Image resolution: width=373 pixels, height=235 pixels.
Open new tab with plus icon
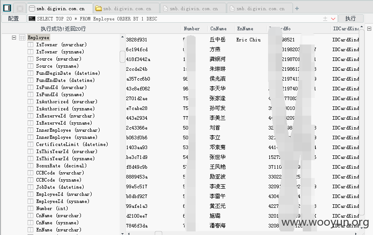[297, 8]
